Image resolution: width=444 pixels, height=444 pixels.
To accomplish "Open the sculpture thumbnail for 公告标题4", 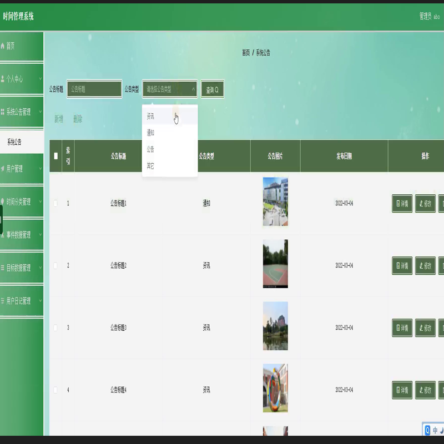I will click(275, 388).
